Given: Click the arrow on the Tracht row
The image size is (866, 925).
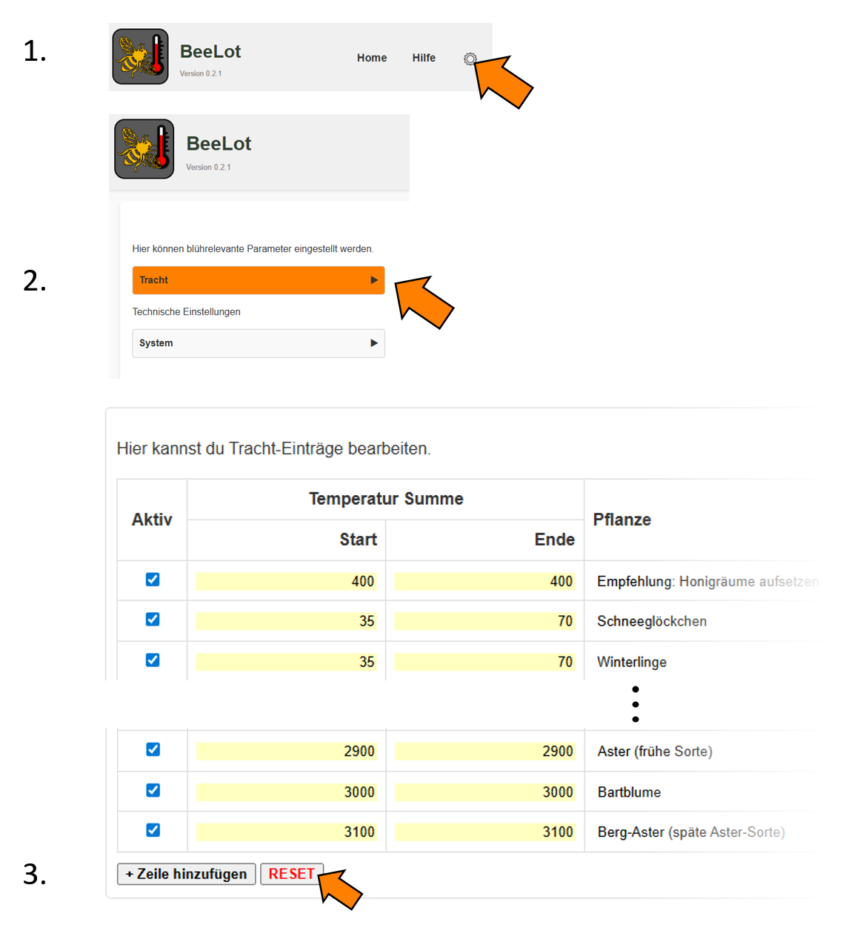Looking at the screenshot, I should 374,280.
